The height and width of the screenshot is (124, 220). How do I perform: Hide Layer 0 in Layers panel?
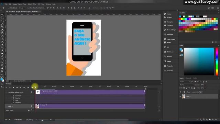point(180,96)
